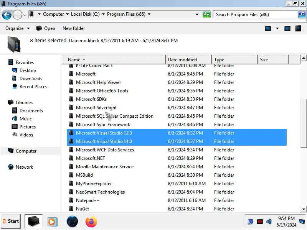Viewport: 307px width, 230px height.
Task: Select Libraries in the navigation pane
Action: click(24, 103)
